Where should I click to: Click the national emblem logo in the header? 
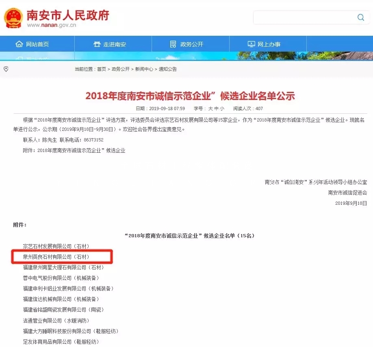13,18
